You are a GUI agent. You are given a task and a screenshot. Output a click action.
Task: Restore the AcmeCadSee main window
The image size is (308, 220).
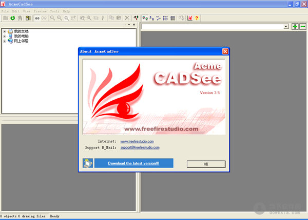297,4
